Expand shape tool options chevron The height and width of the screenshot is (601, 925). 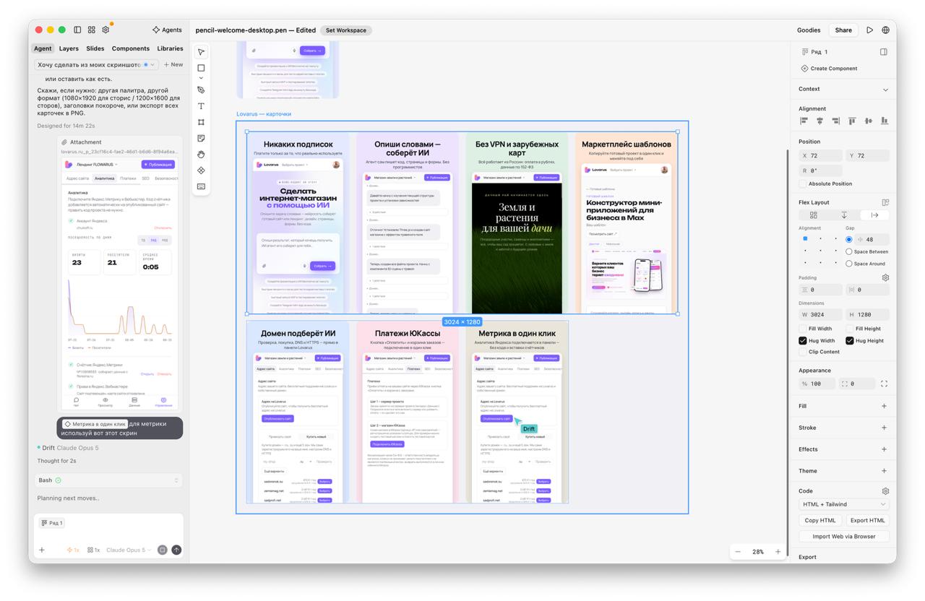(201, 78)
